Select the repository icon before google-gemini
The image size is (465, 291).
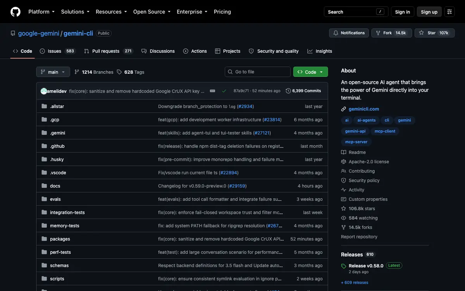[13, 33]
